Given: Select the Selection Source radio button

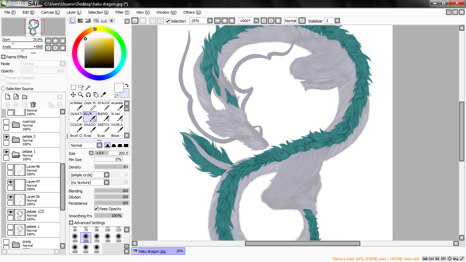Looking at the screenshot, I should [3, 89].
